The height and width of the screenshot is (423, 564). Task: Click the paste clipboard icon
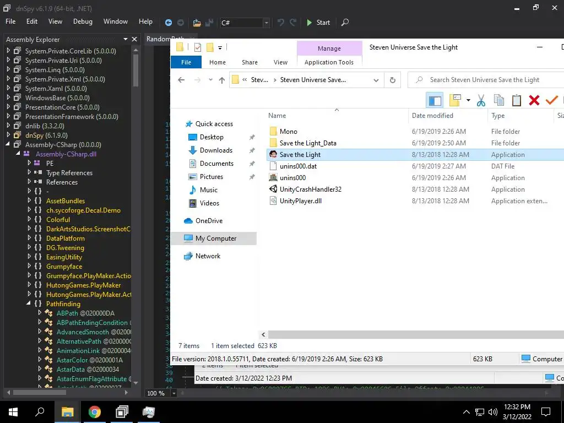[517, 100]
